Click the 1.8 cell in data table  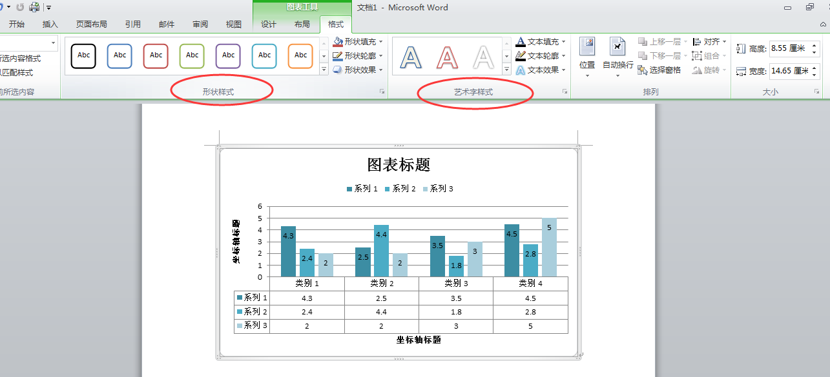[456, 312]
